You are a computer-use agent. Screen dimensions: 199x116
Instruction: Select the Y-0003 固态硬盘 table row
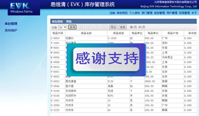[123, 81]
